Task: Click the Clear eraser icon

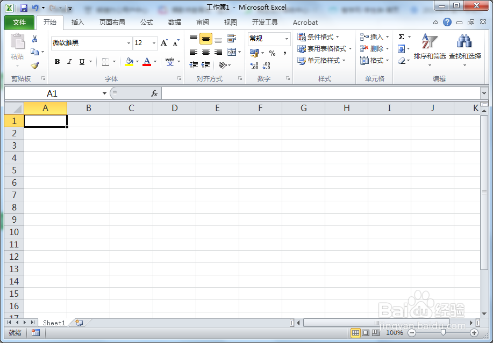Action: click(401, 61)
